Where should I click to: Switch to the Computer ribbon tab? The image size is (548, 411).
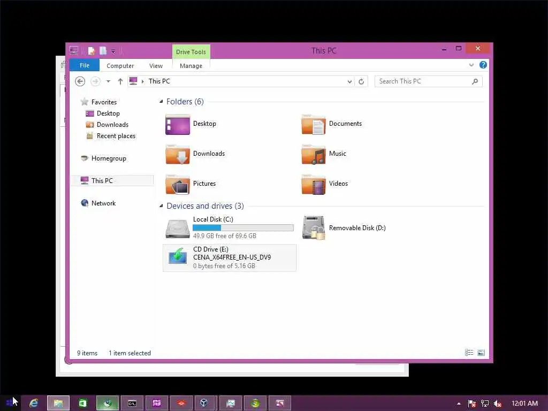tap(120, 66)
